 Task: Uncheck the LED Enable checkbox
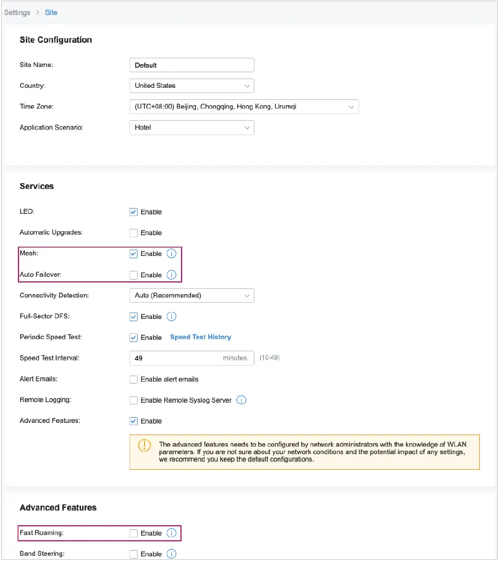(x=134, y=211)
